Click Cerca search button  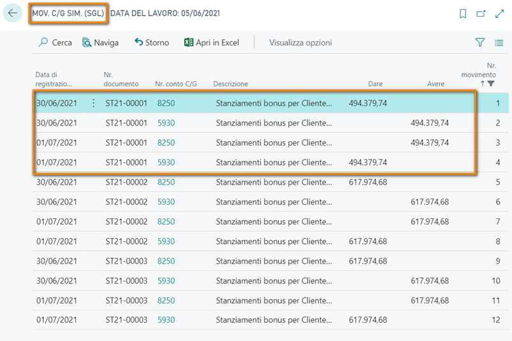[x=55, y=43]
